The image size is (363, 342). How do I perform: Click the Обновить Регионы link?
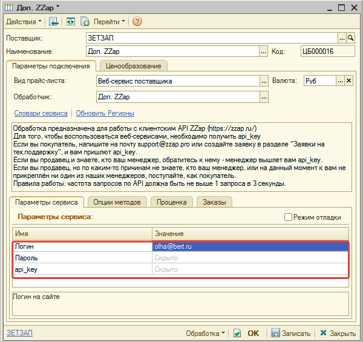point(105,113)
